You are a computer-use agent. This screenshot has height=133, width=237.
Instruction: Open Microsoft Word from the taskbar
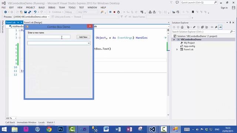point(106,129)
